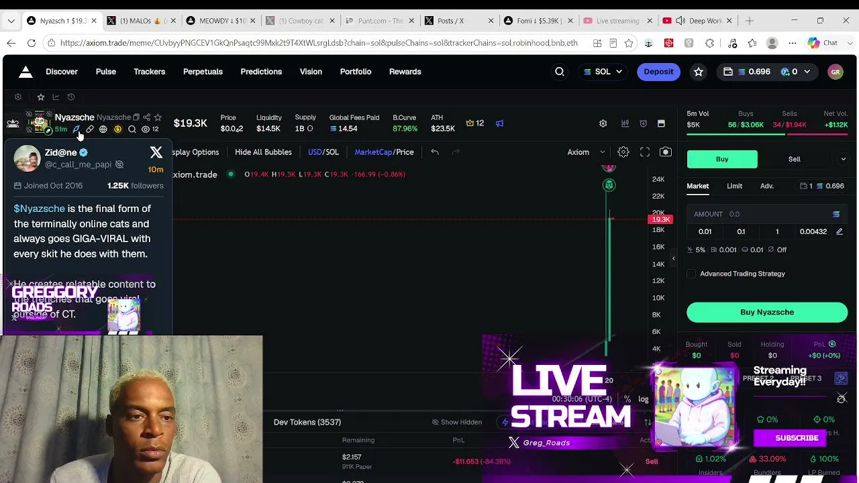Go to the Portfolio page
This screenshot has height=483, width=859.
click(356, 72)
